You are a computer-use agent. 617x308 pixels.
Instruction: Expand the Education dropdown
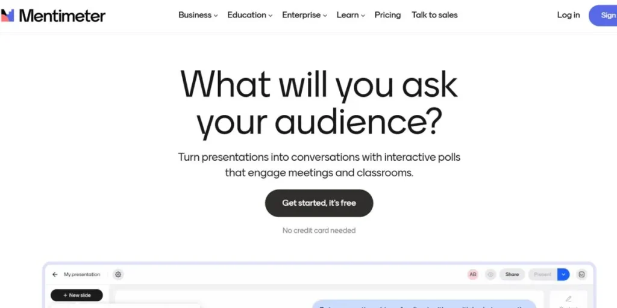pos(249,15)
